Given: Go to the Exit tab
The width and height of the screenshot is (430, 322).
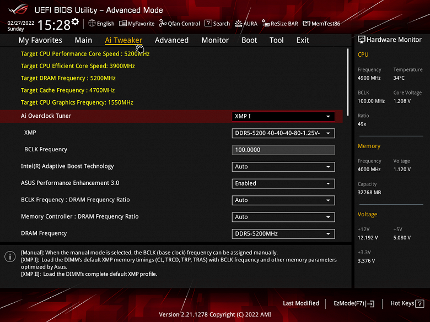Looking at the screenshot, I should tap(303, 40).
